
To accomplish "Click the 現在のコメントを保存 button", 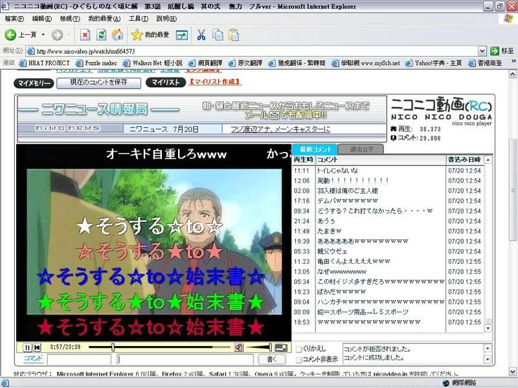I will (x=98, y=83).
